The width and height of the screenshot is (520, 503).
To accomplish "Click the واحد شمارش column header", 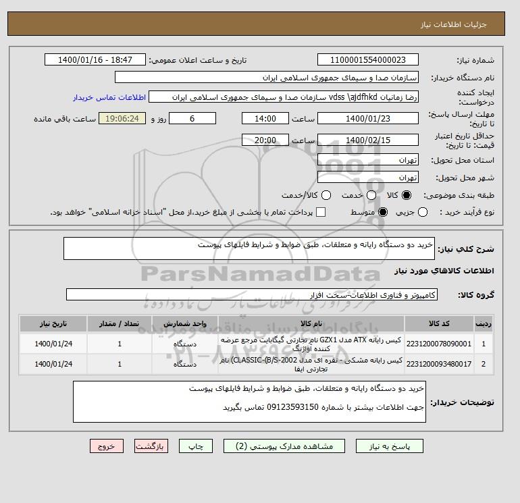I will (x=185, y=323).
